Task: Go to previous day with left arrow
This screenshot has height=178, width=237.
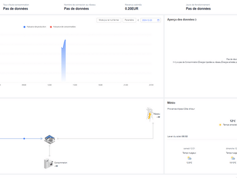Action: click(138, 20)
